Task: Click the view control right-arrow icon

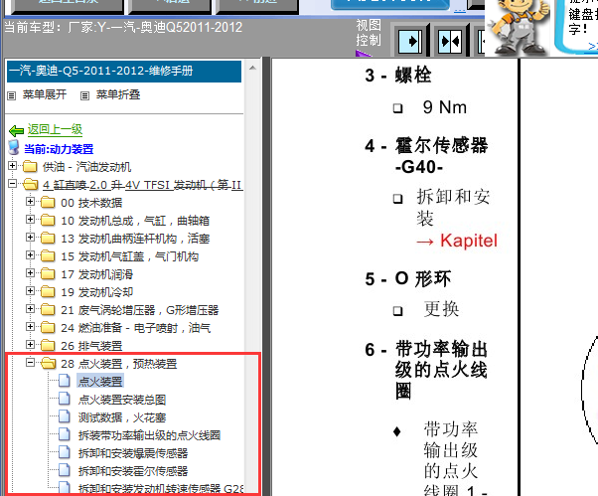Action: pyautogui.click(x=410, y=41)
